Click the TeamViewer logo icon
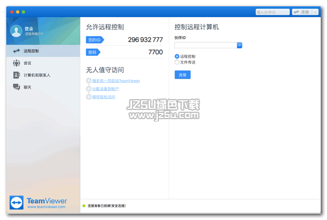The image size is (327, 220). tap(17, 202)
